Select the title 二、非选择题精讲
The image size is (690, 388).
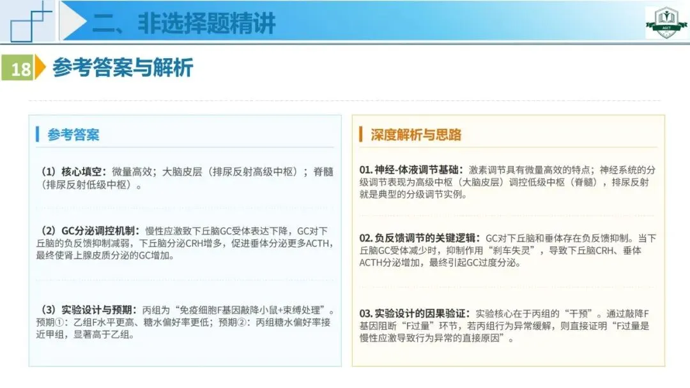pyautogui.click(x=185, y=23)
